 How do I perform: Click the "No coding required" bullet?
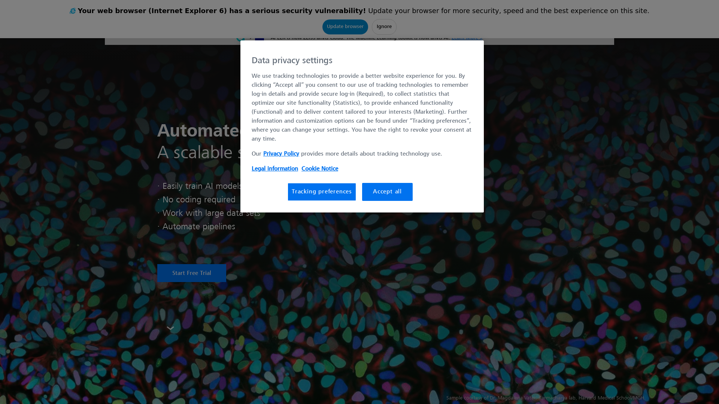(x=197, y=200)
